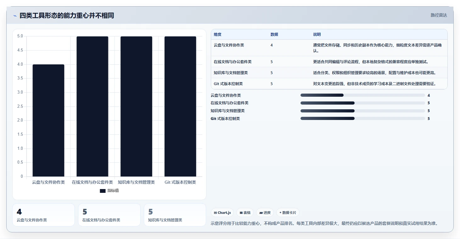Select the 表格 chip
The height and width of the screenshot is (239, 460).
[x=245, y=213]
